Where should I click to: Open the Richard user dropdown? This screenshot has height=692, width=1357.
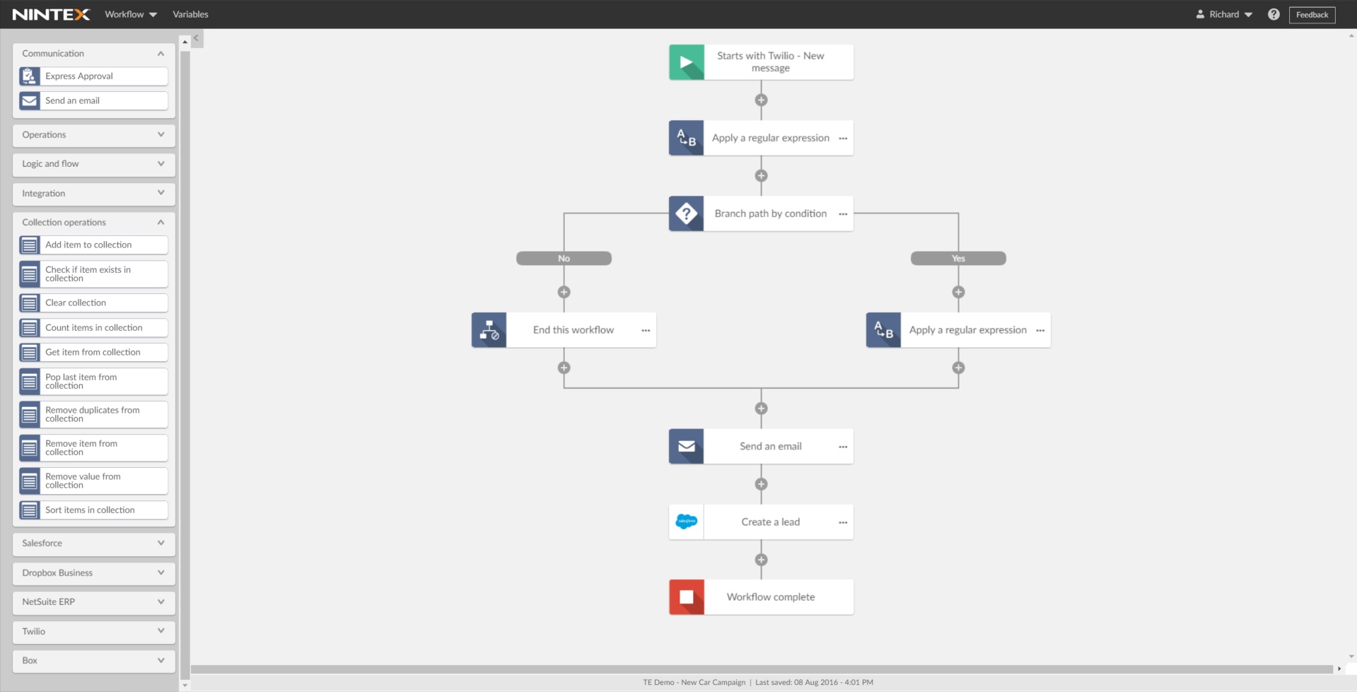pyautogui.click(x=1224, y=14)
